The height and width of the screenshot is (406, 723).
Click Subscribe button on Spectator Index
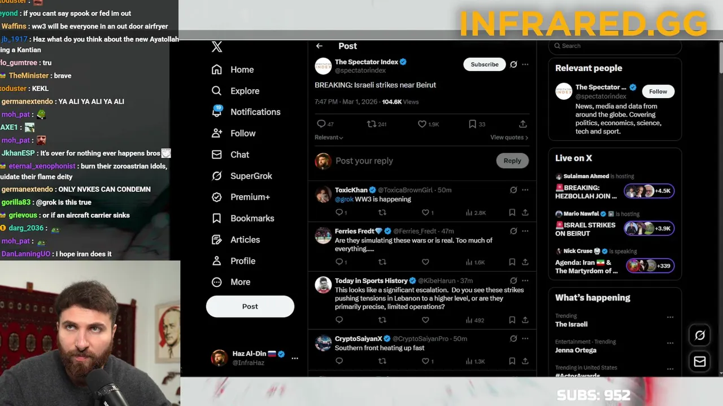(485, 64)
